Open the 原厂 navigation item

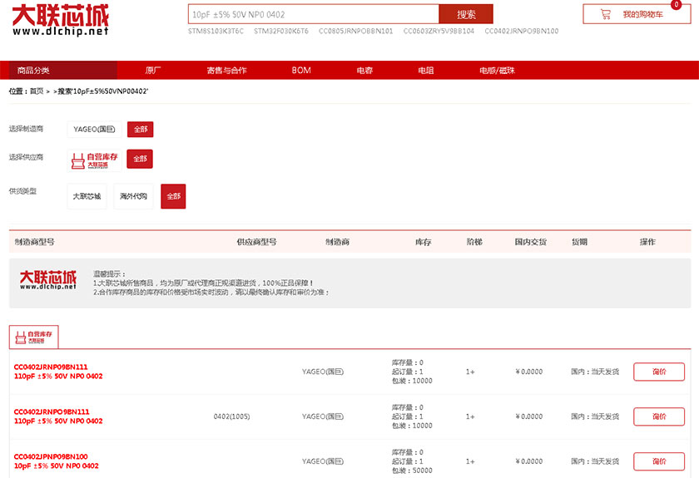tap(153, 71)
